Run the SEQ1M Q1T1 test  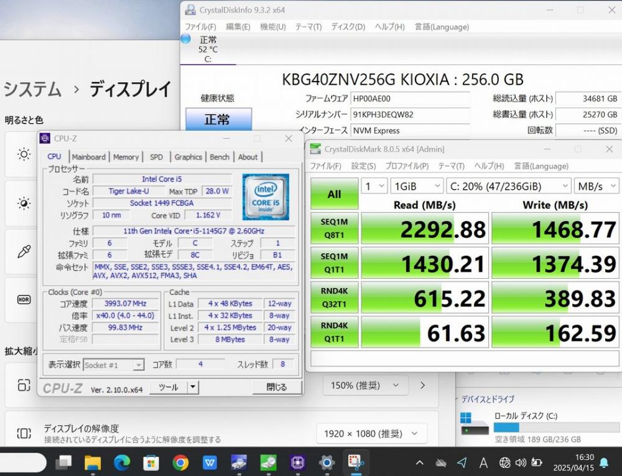point(335,263)
